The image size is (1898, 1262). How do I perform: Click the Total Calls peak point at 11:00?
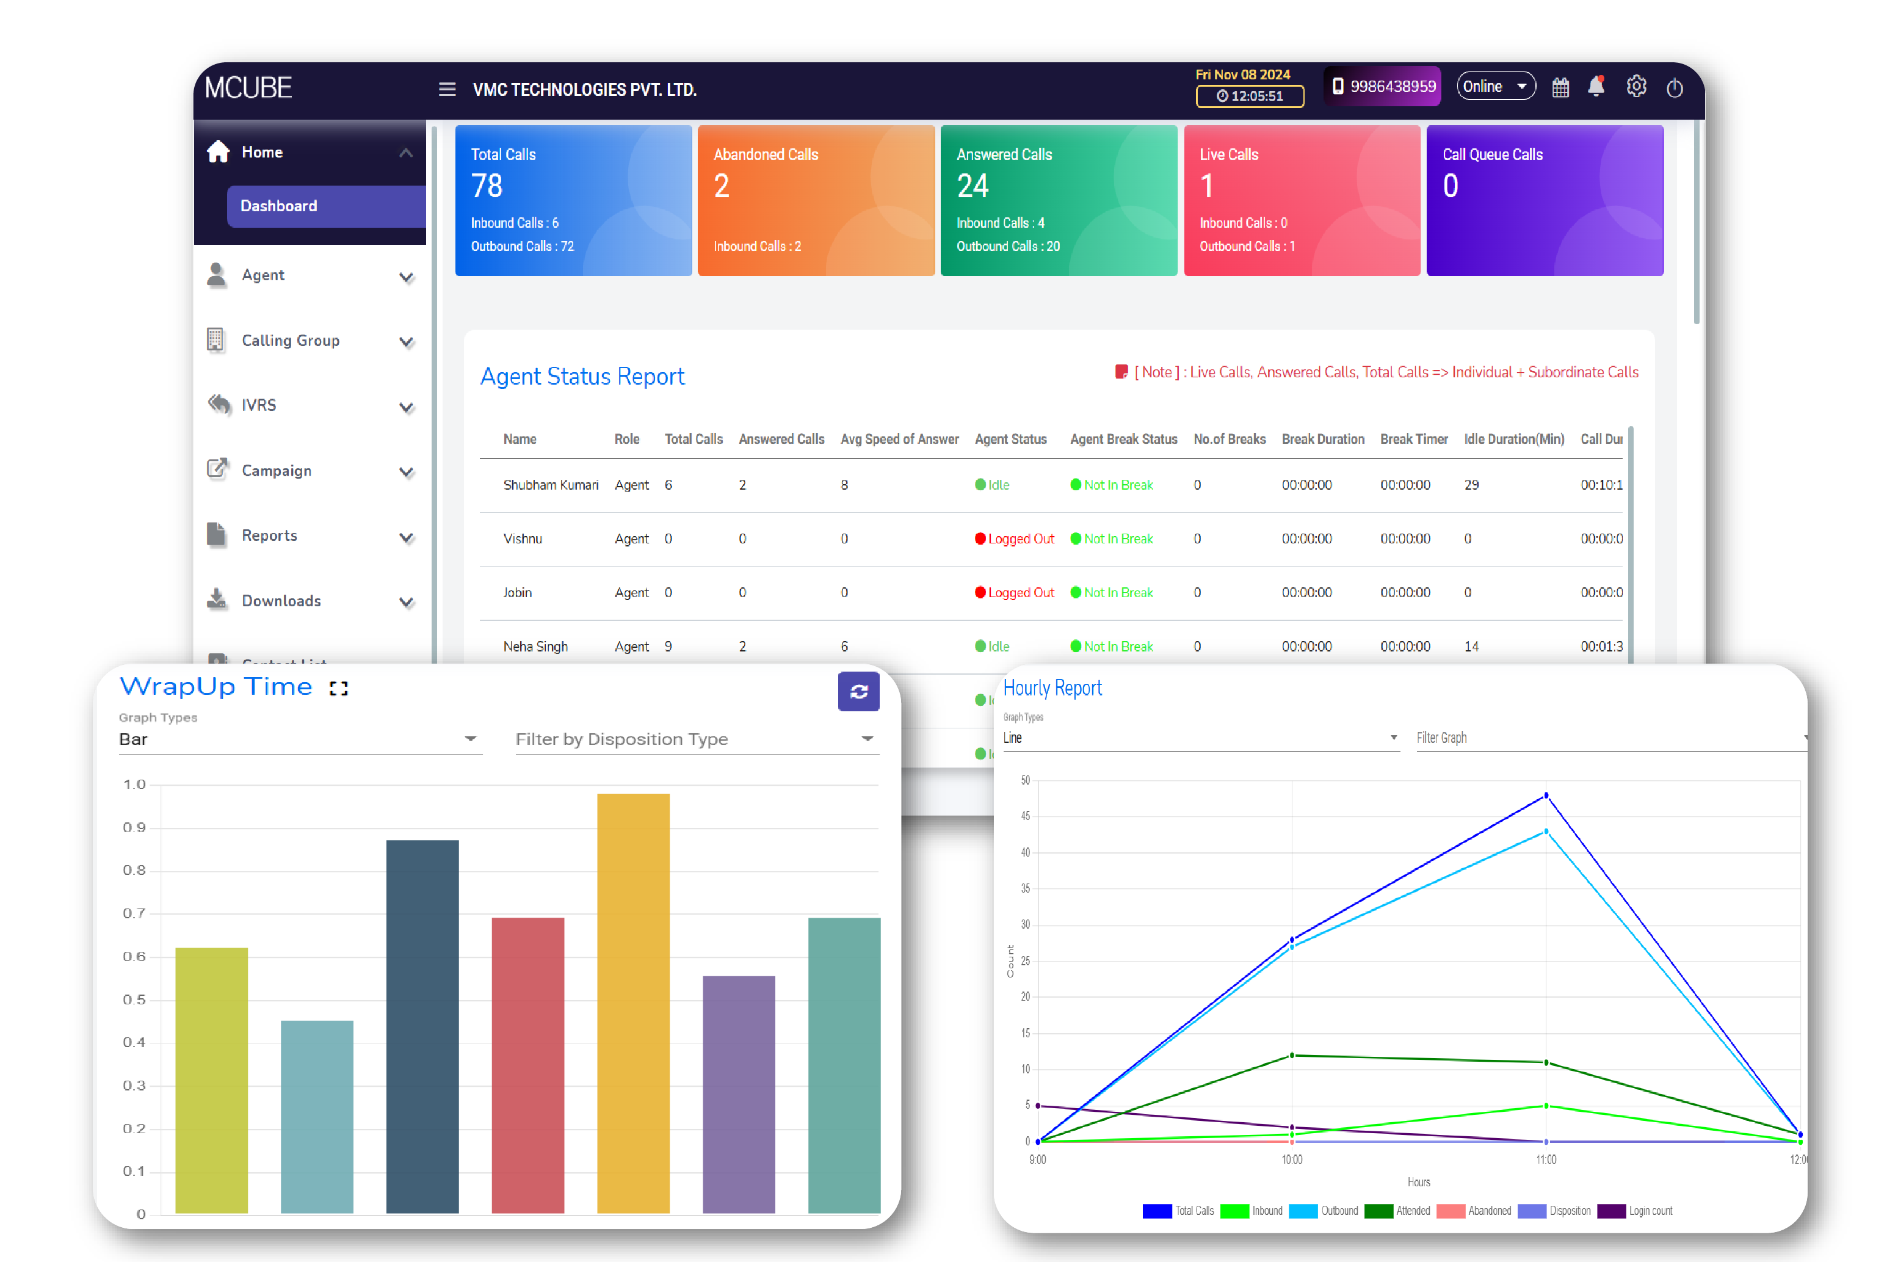1546,795
